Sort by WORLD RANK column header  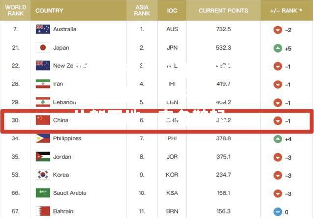tap(16, 10)
